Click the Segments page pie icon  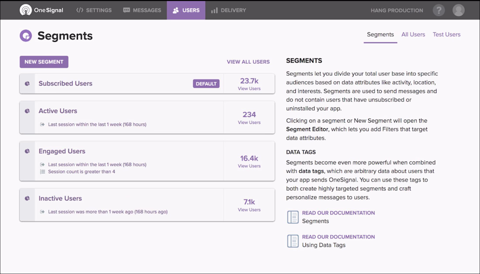point(26,36)
